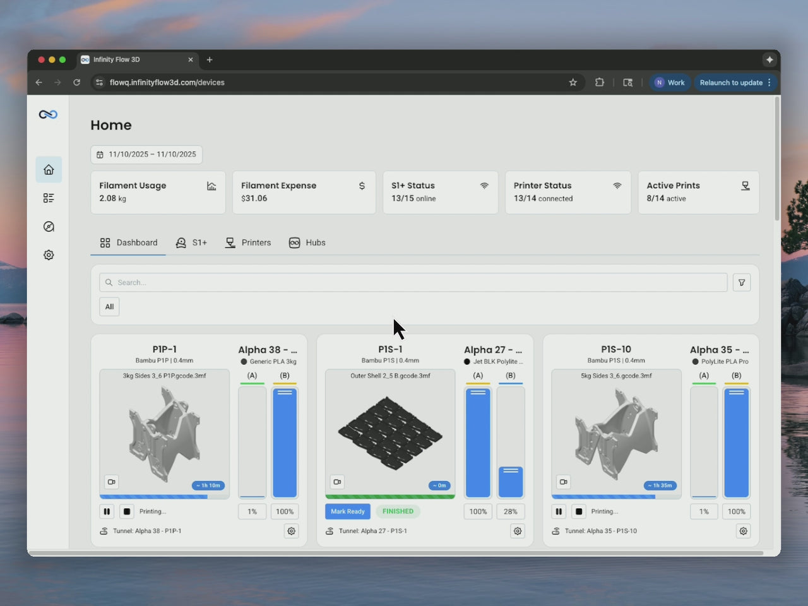Open the Home icon in the sidebar

coord(49,169)
